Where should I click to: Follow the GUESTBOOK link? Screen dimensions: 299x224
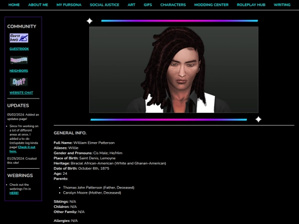point(19,49)
